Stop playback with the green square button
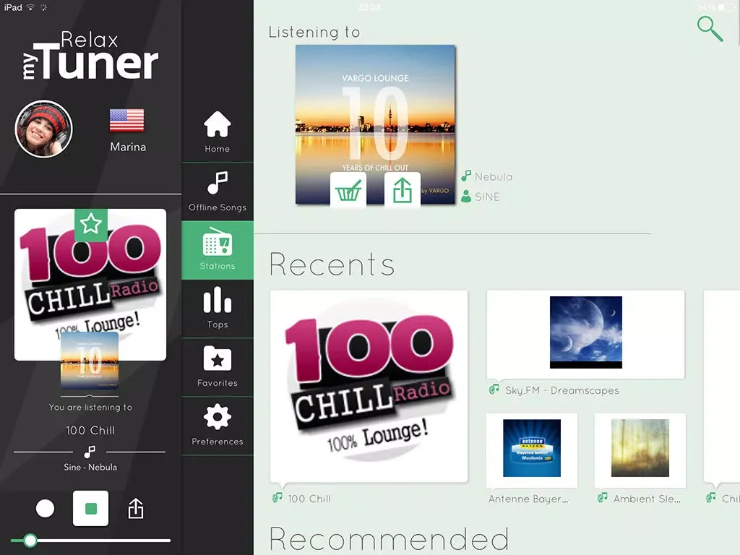The height and width of the screenshot is (555, 740). tap(90, 508)
